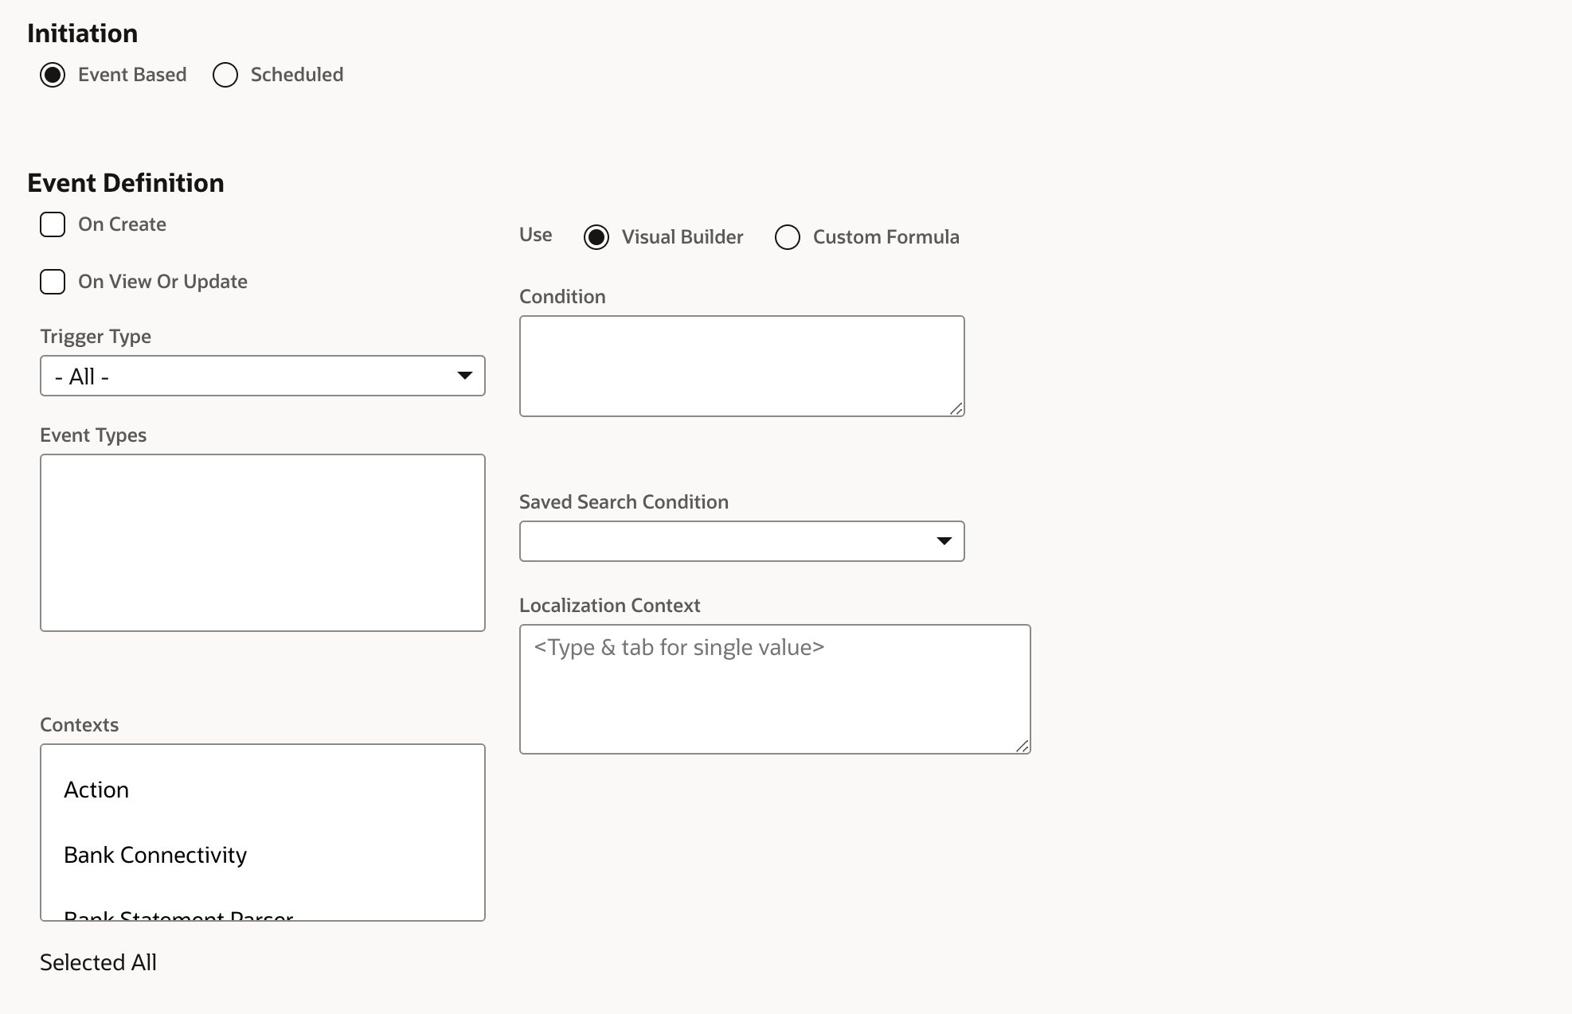Check the On View Or Update box
1572x1014 pixels.
pos(53,282)
